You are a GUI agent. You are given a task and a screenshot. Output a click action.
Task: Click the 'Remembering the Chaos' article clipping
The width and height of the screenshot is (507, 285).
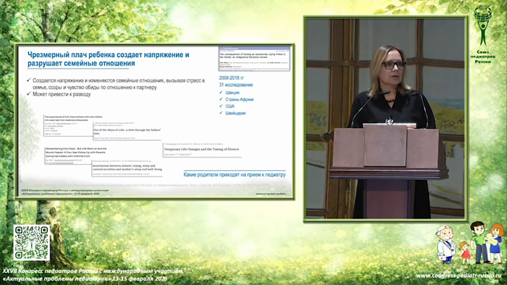tap(76, 155)
